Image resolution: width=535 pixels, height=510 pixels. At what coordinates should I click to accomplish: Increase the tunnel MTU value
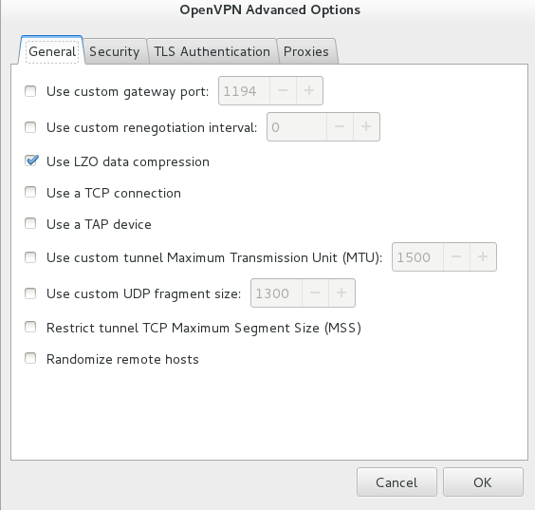click(483, 256)
